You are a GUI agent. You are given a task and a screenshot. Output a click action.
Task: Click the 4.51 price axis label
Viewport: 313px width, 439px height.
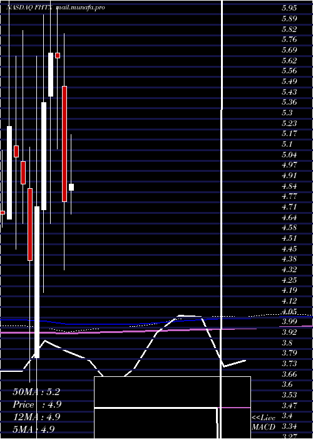coord(289,238)
